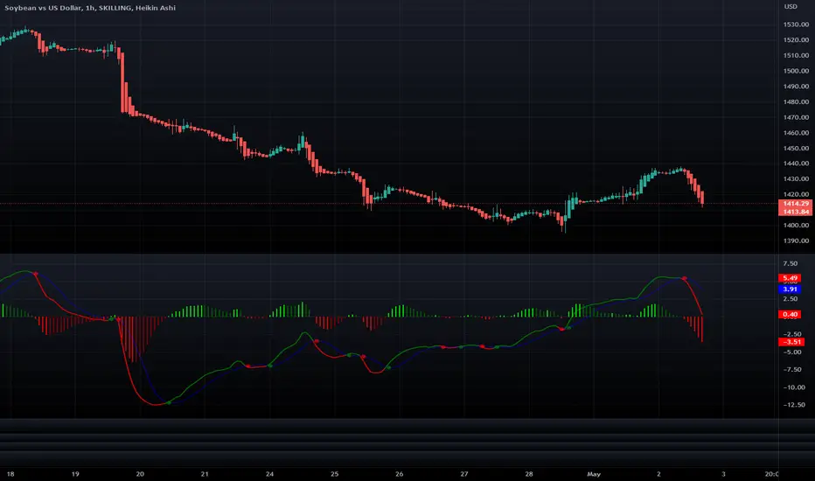Select the 1450.00 price axis label
The width and height of the screenshot is (815, 481).
(x=796, y=148)
